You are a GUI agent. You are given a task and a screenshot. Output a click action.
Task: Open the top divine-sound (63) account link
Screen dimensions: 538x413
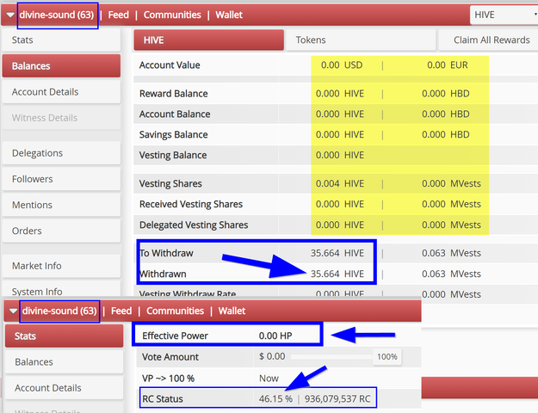click(x=57, y=15)
